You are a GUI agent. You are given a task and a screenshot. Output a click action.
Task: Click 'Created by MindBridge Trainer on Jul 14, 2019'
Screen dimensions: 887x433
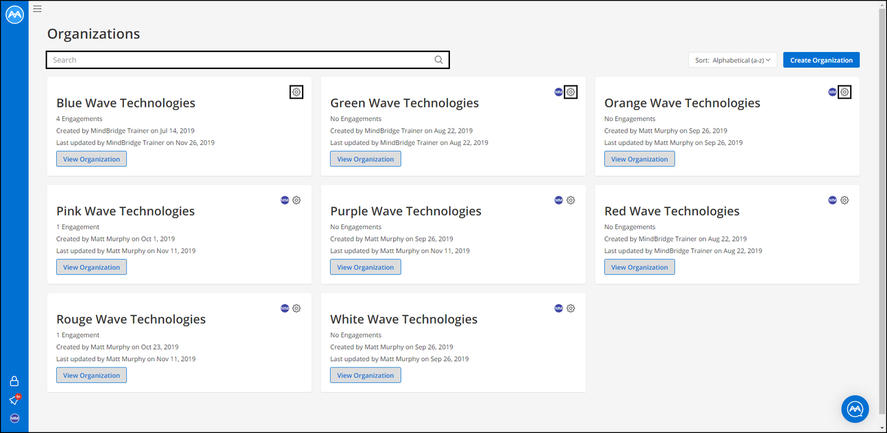click(125, 131)
